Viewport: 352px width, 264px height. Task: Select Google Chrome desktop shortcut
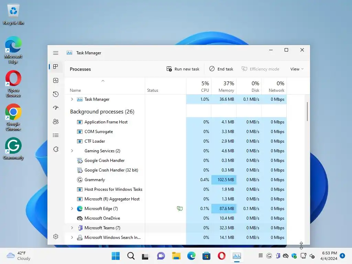13,118
